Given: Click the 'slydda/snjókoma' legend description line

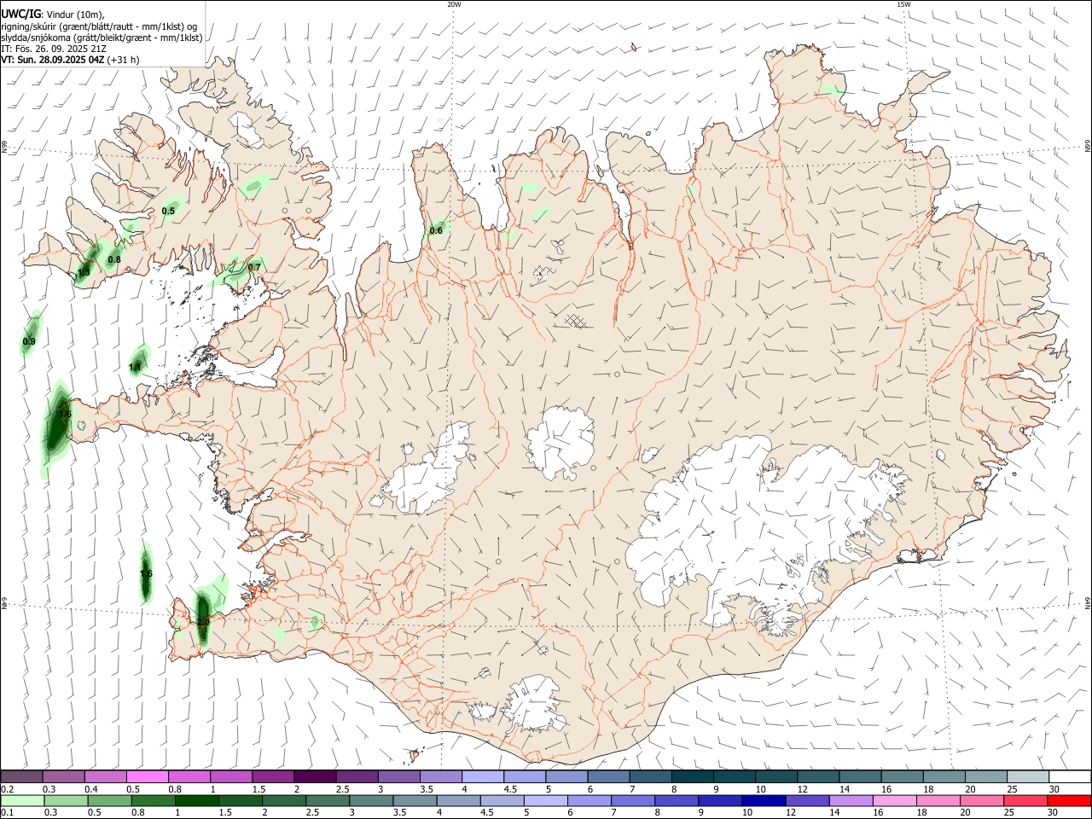Looking at the screenshot, I should click(102, 38).
